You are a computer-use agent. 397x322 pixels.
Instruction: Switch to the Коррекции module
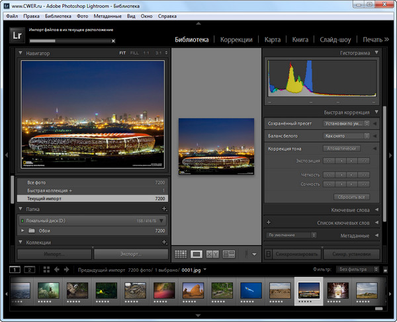coord(236,40)
